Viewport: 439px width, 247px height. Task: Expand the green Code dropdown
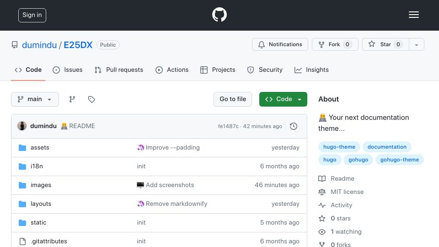(x=283, y=99)
